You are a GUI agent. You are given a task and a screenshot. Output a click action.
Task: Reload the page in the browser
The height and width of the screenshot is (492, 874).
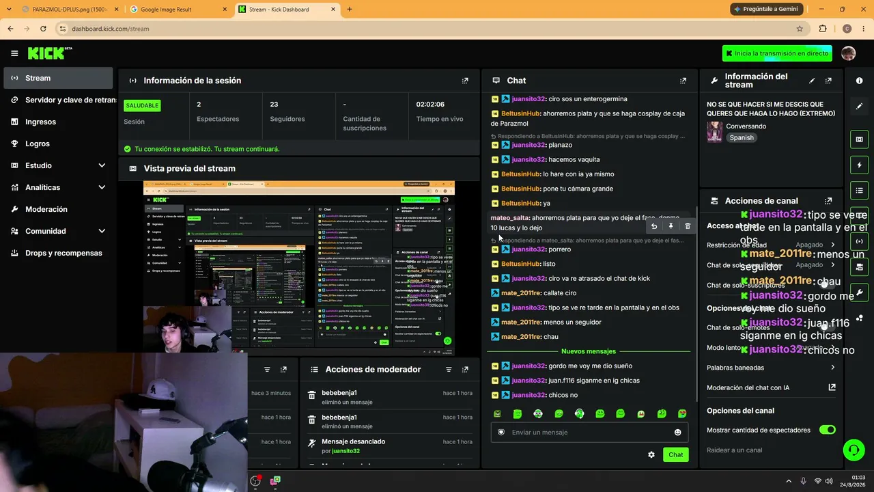43,29
